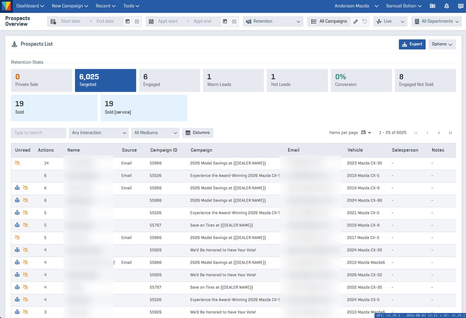Click the Prospects List anchor icon
466x318 pixels.
pos(14,44)
